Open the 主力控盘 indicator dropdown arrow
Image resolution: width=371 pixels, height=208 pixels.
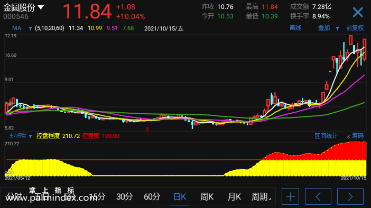(30, 136)
